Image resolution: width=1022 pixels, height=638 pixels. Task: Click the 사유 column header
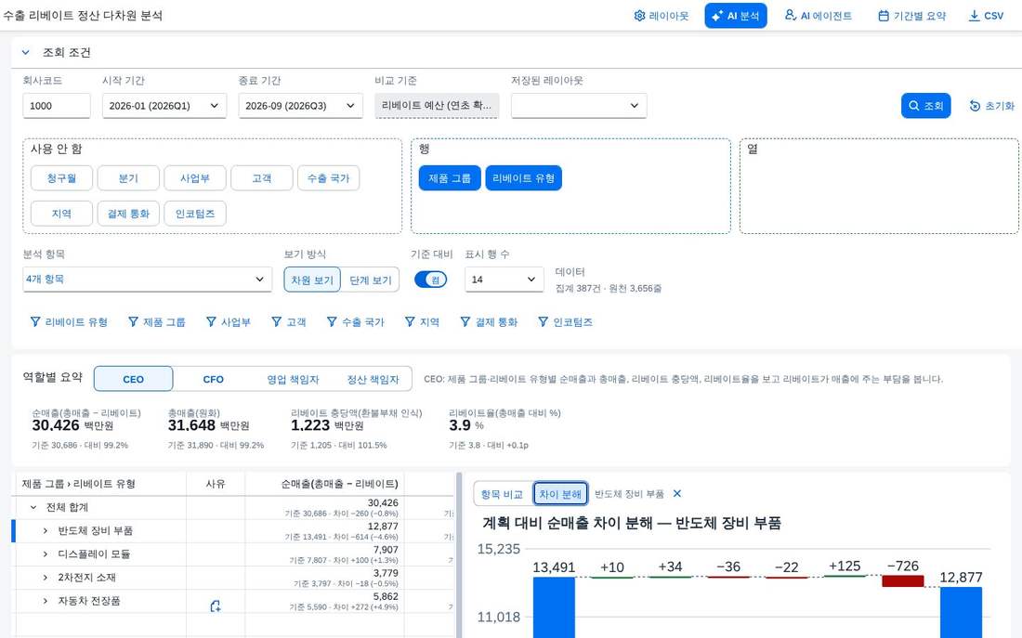216,484
